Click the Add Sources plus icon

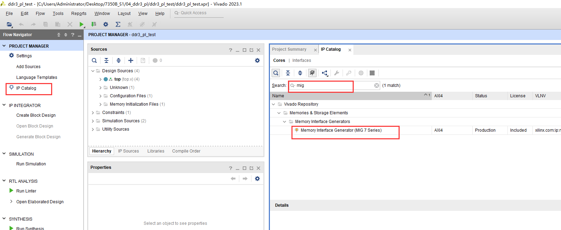131,60
